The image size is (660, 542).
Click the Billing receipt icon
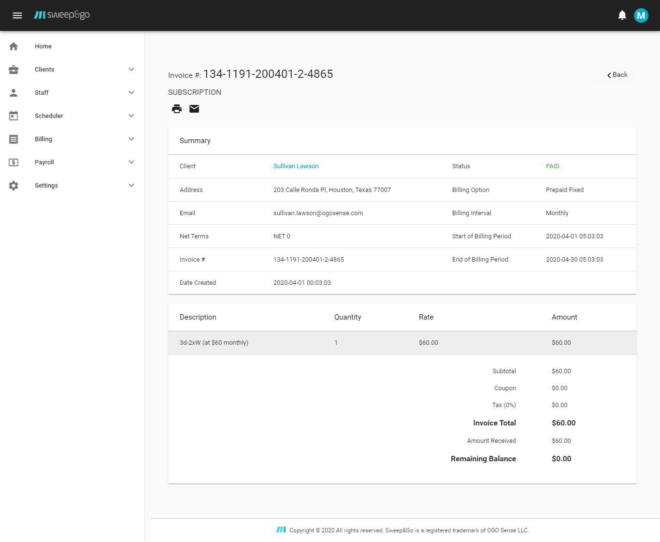[14, 139]
